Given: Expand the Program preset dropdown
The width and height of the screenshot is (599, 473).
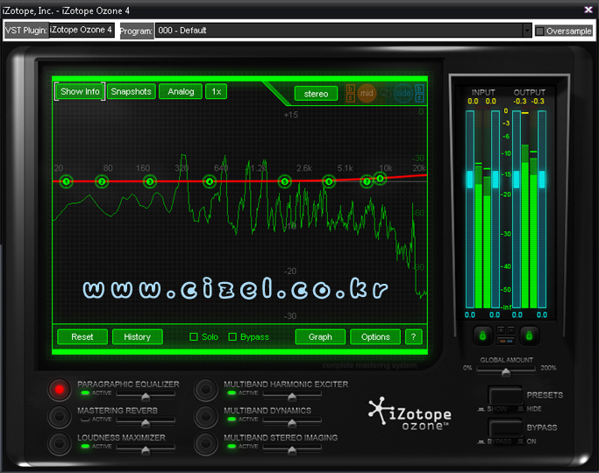Looking at the screenshot, I should [527, 31].
